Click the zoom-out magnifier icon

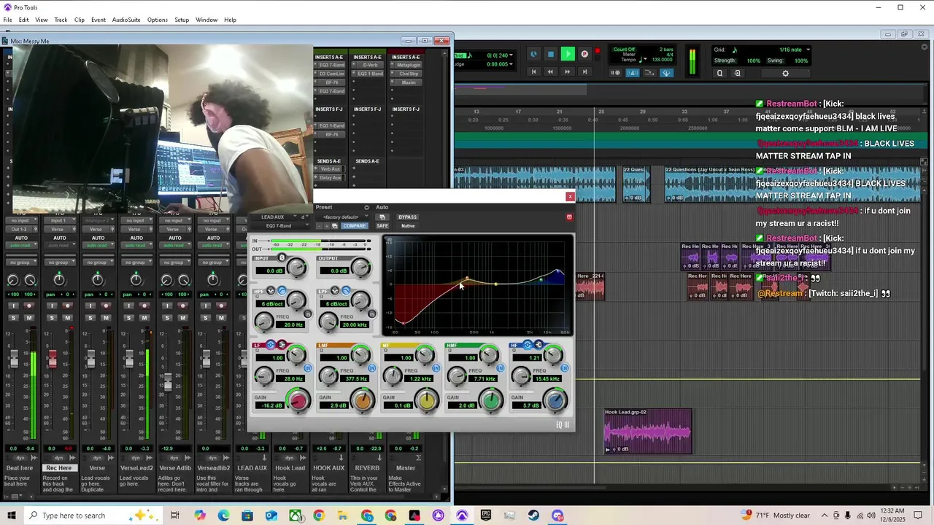[x=737, y=73]
